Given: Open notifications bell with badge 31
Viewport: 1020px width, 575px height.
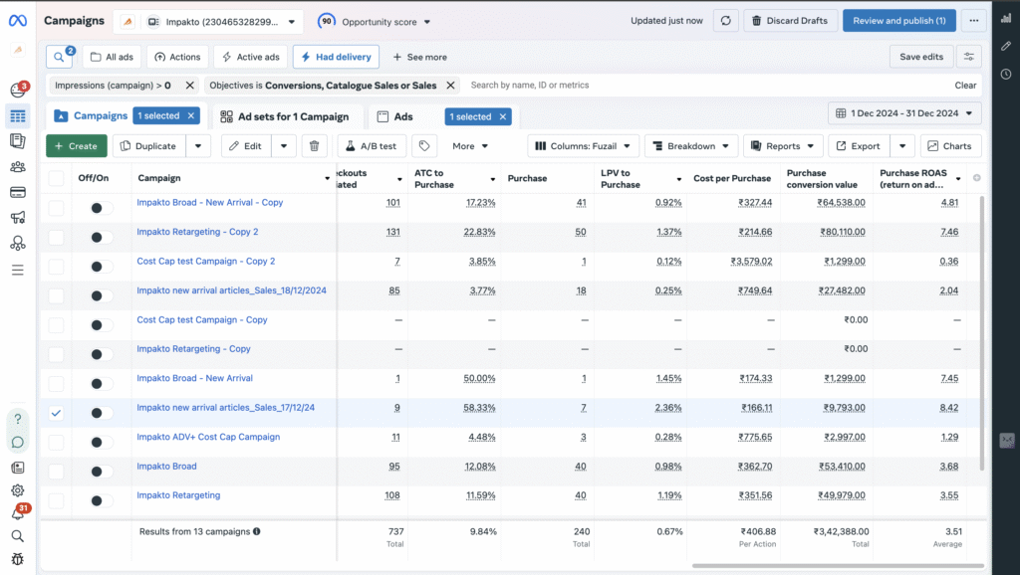Looking at the screenshot, I should [x=18, y=512].
